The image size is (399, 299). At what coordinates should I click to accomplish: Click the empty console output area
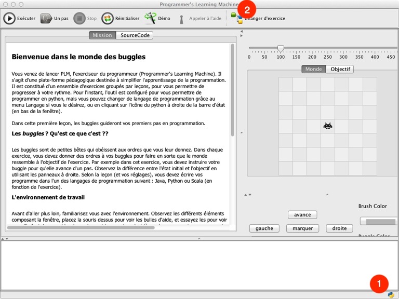(x=199, y=265)
